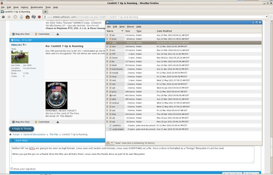Open the file manager View menu
The height and width of the screenshot is (175, 273).
tap(122, 27)
